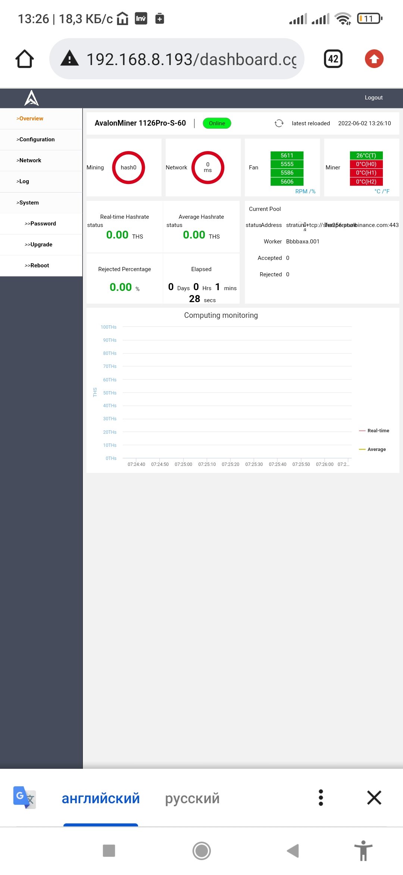Tap the Google Translate icon
This screenshot has width=403, height=875.
[25, 798]
